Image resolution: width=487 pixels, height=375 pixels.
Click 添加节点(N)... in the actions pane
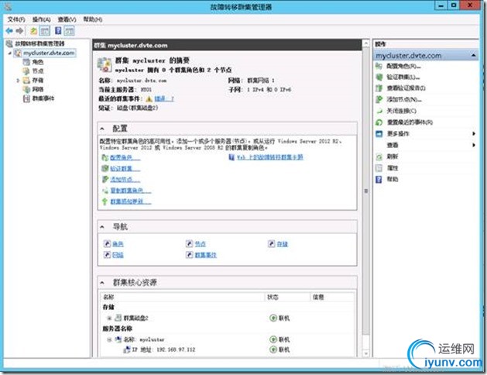coord(404,100)
